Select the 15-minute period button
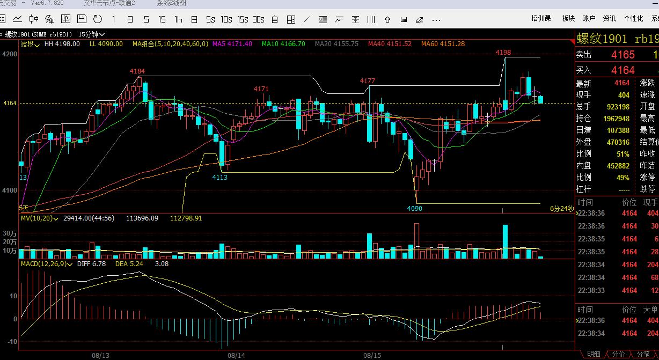Viewport: 659px width, 360px height. point(162,19)
